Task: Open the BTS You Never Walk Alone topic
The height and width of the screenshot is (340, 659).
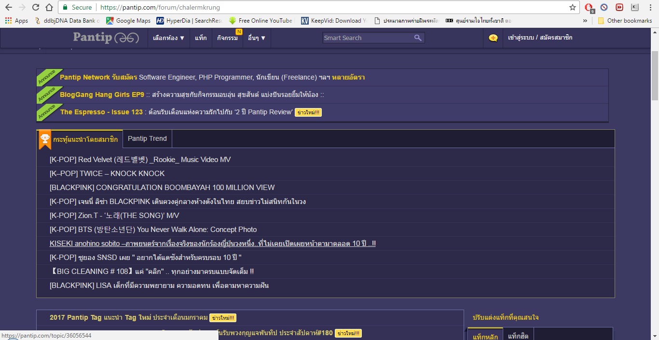Action: click(153, 230)
